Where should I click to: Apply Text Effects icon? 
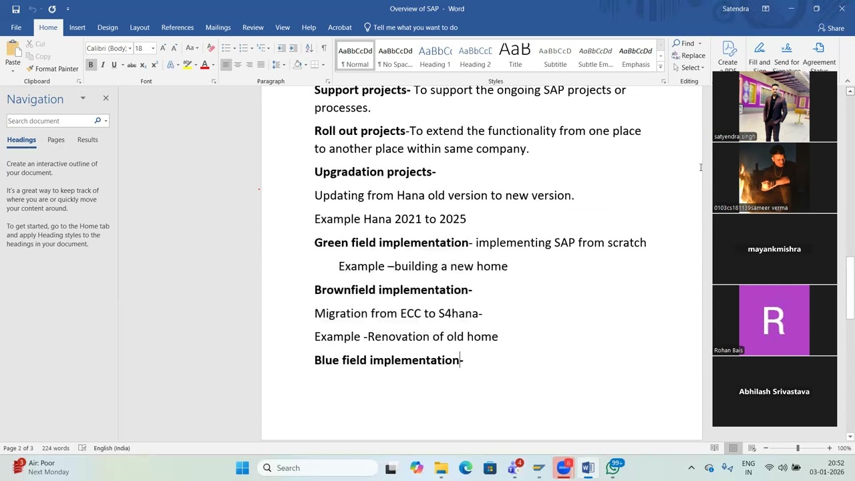(x=171, y=65)
